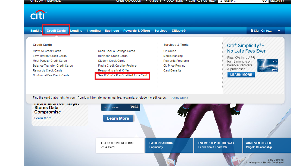Open Student Credit Cards link

point(111,61)
